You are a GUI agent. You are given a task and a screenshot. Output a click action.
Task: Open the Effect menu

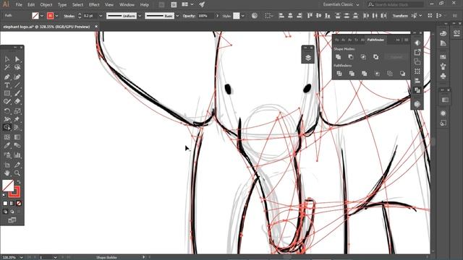[x=94, y=5]
